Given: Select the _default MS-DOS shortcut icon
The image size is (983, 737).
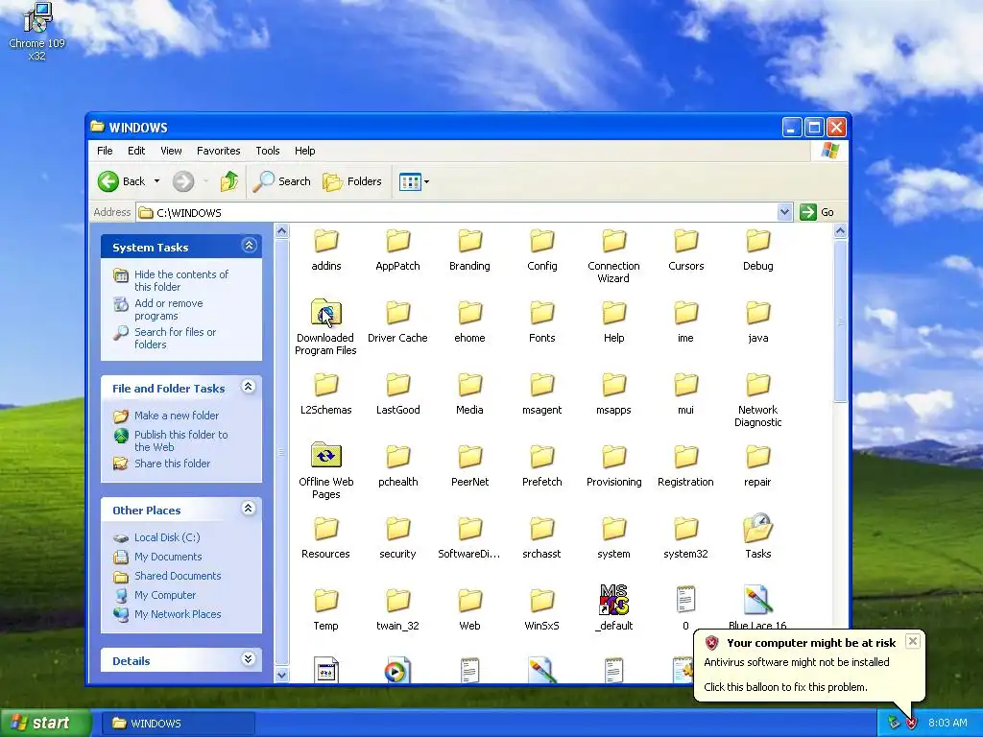Looking at the screenshot, I should (x=613, y=600).
